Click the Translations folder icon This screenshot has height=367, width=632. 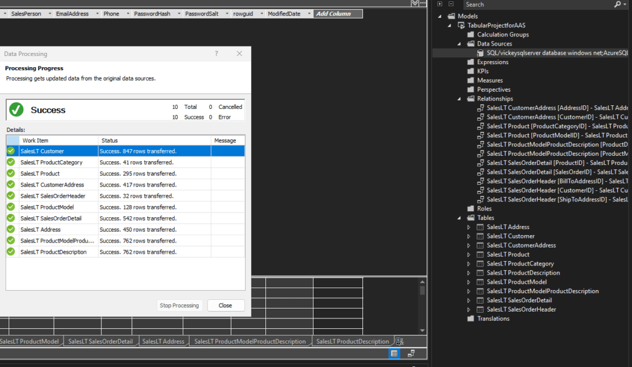point(470,319)
